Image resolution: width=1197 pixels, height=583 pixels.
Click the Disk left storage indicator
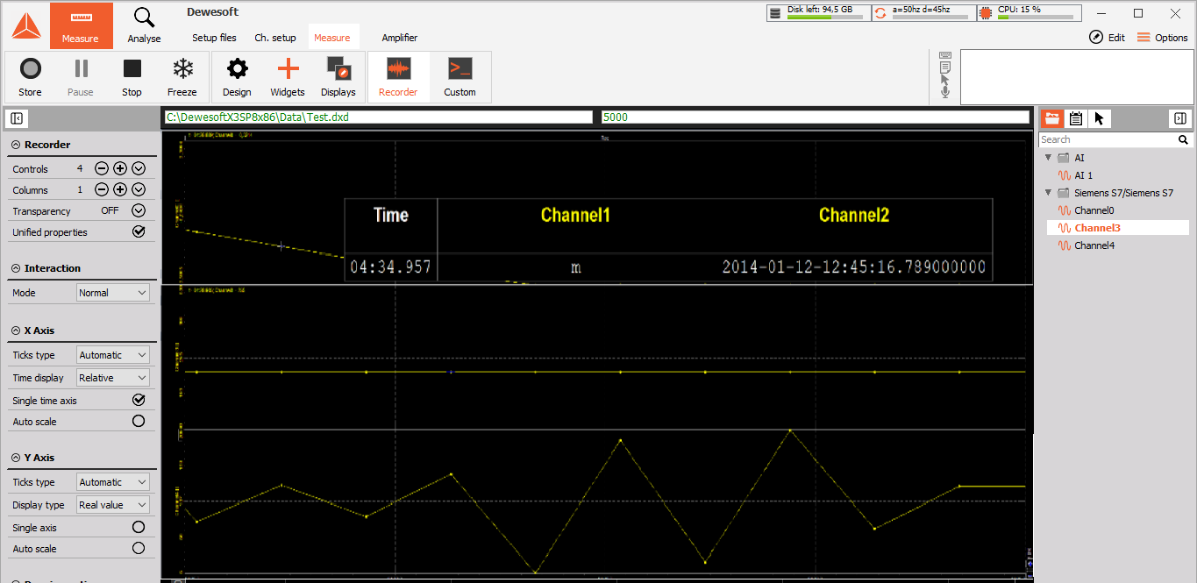click(x=818, y=12)
